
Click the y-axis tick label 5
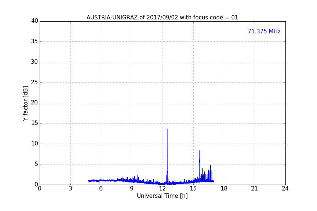(x=36, y=164)
